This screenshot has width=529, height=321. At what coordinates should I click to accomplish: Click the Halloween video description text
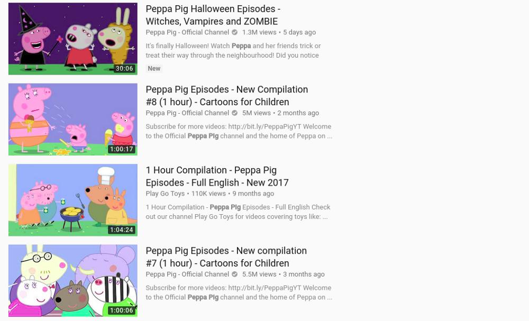coord(233,51)
